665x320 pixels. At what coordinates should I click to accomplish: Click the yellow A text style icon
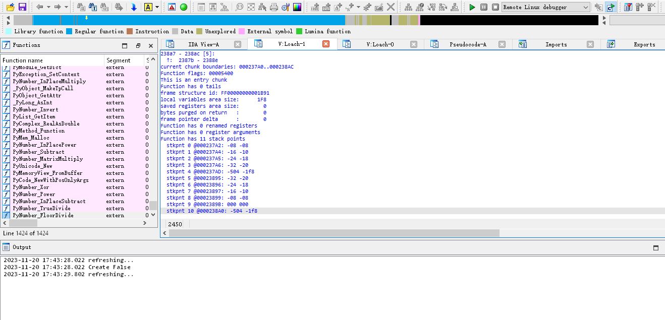coord(148,7)
